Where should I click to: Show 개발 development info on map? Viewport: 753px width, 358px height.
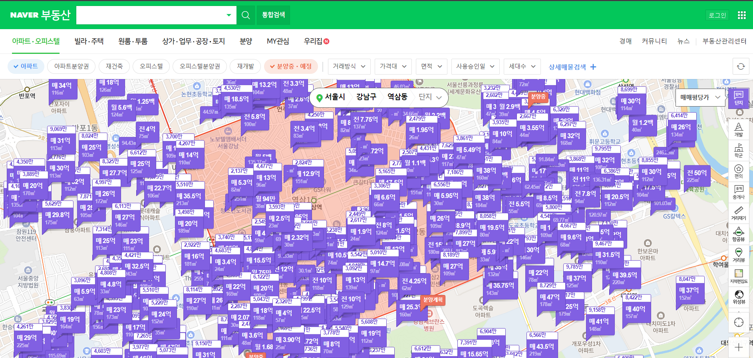click(x=739, y=129)
